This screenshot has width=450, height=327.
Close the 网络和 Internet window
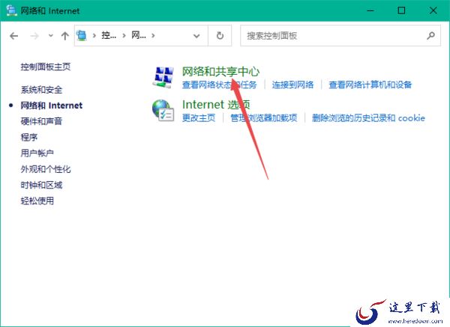(x=433, y=10)
